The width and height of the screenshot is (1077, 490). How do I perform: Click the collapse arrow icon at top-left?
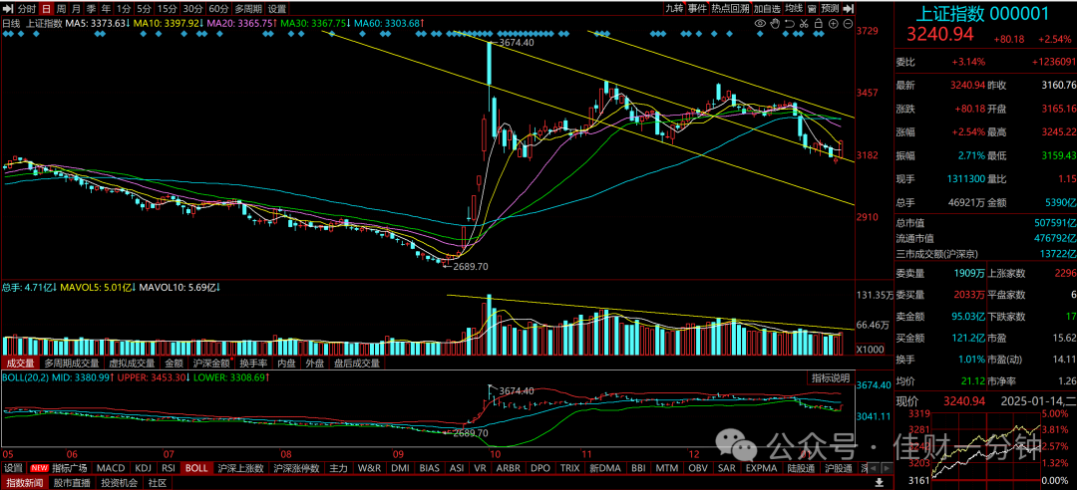[8, 9]
